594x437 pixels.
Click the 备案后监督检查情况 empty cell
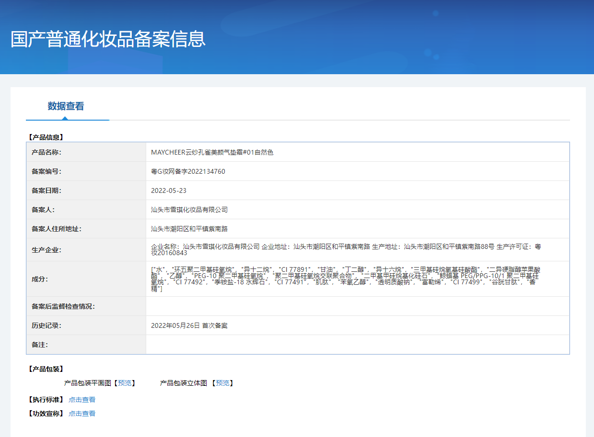click(336, 306)
